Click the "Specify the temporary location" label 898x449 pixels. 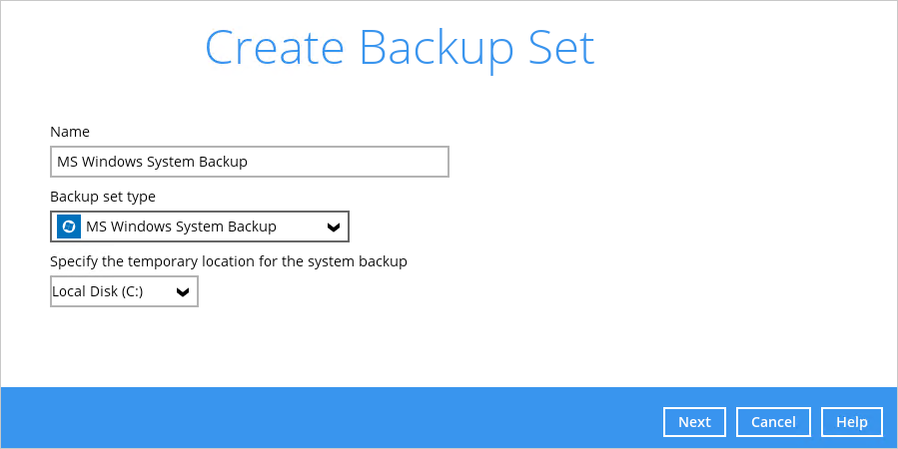pyautogui.click(x=229, y=261)
